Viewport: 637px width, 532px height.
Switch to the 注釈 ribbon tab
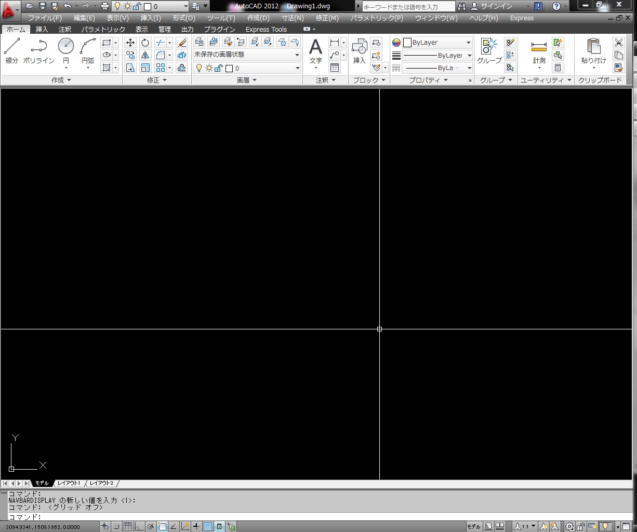pyautogui.click(x=65, y=29)
